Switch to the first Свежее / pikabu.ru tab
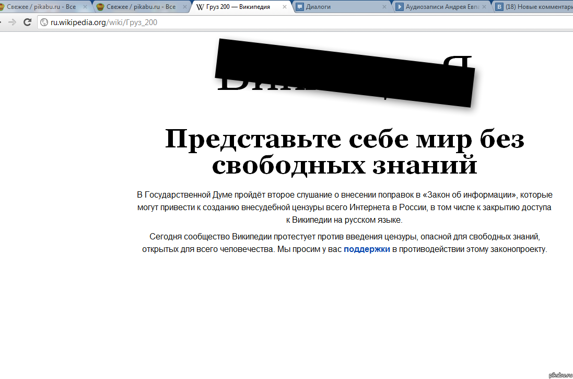The height and width of the screenshot is (379, 573). click(x=41, y=7)
